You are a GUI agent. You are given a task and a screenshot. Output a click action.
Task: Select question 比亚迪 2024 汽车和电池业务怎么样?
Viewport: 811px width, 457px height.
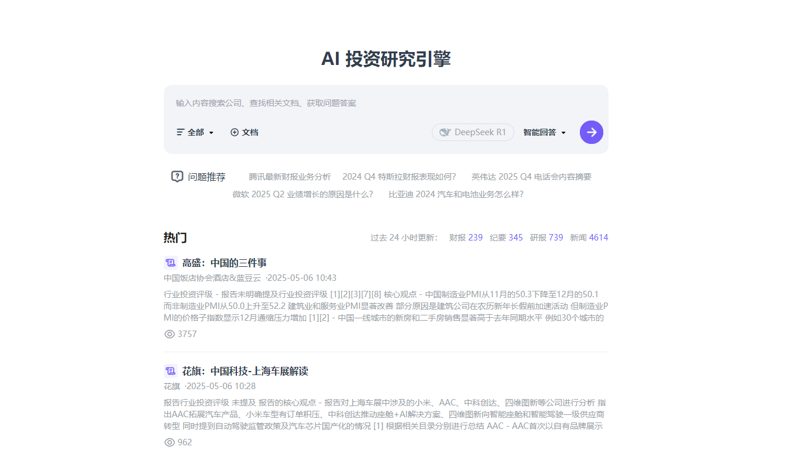point(456,194)
